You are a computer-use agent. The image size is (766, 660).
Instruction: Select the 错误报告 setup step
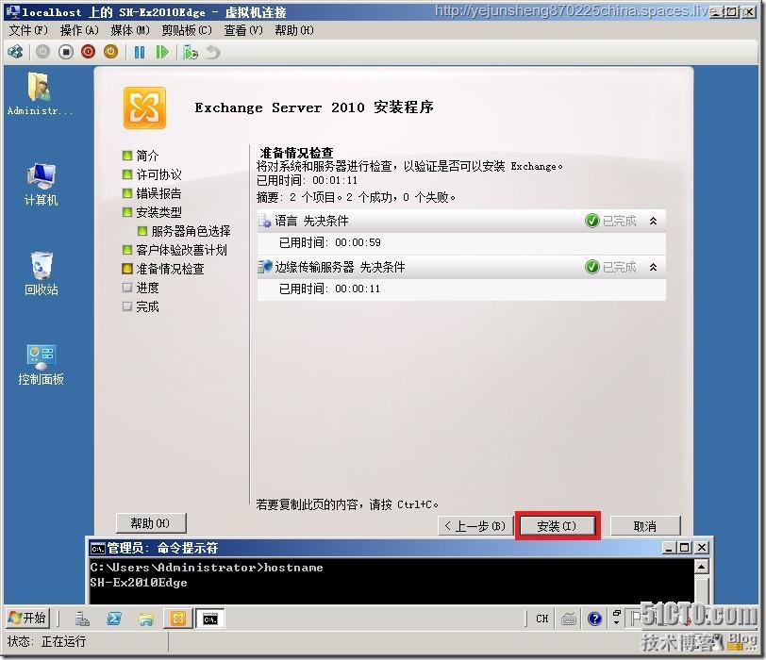(152, 193)
